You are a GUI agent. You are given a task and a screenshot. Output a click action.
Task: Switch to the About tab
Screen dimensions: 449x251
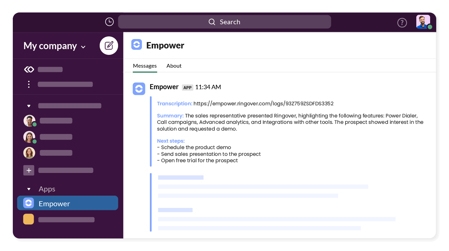click(174, 66)
